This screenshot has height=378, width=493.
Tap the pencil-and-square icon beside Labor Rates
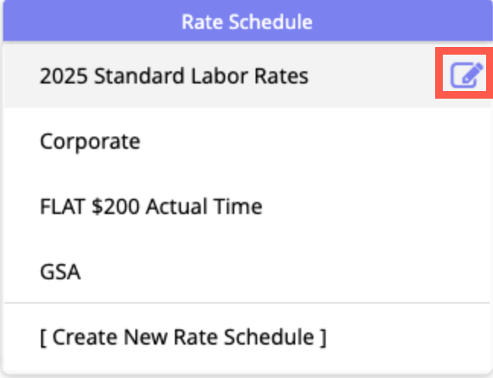(467, 75)
